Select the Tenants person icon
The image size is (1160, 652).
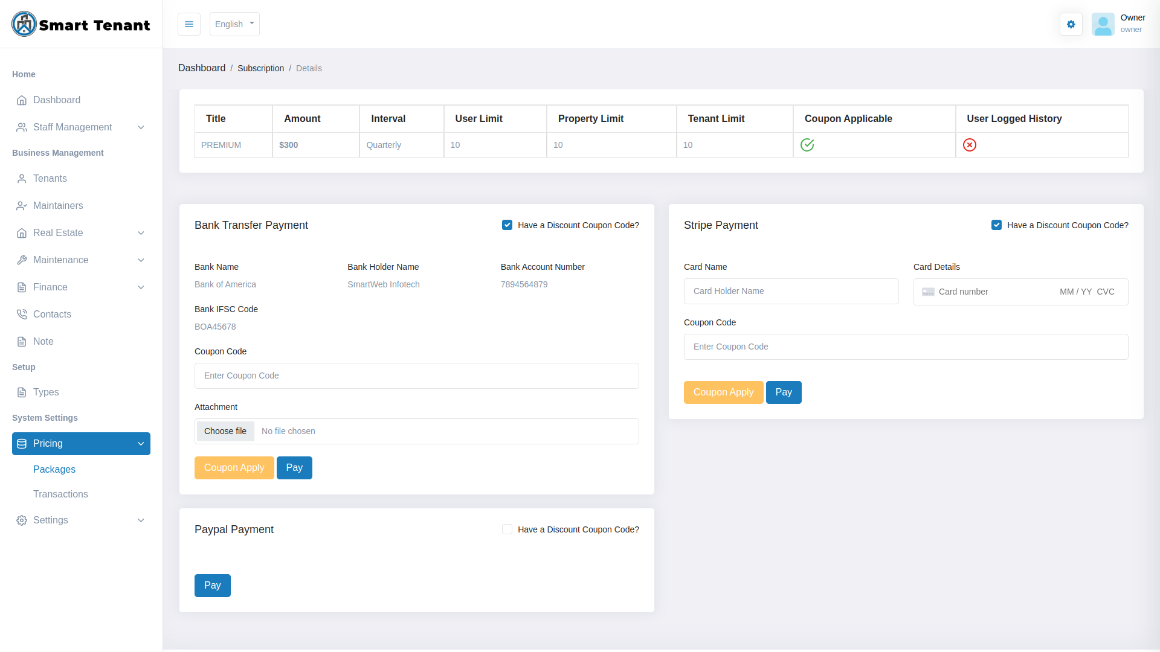(x=21, y=179)
